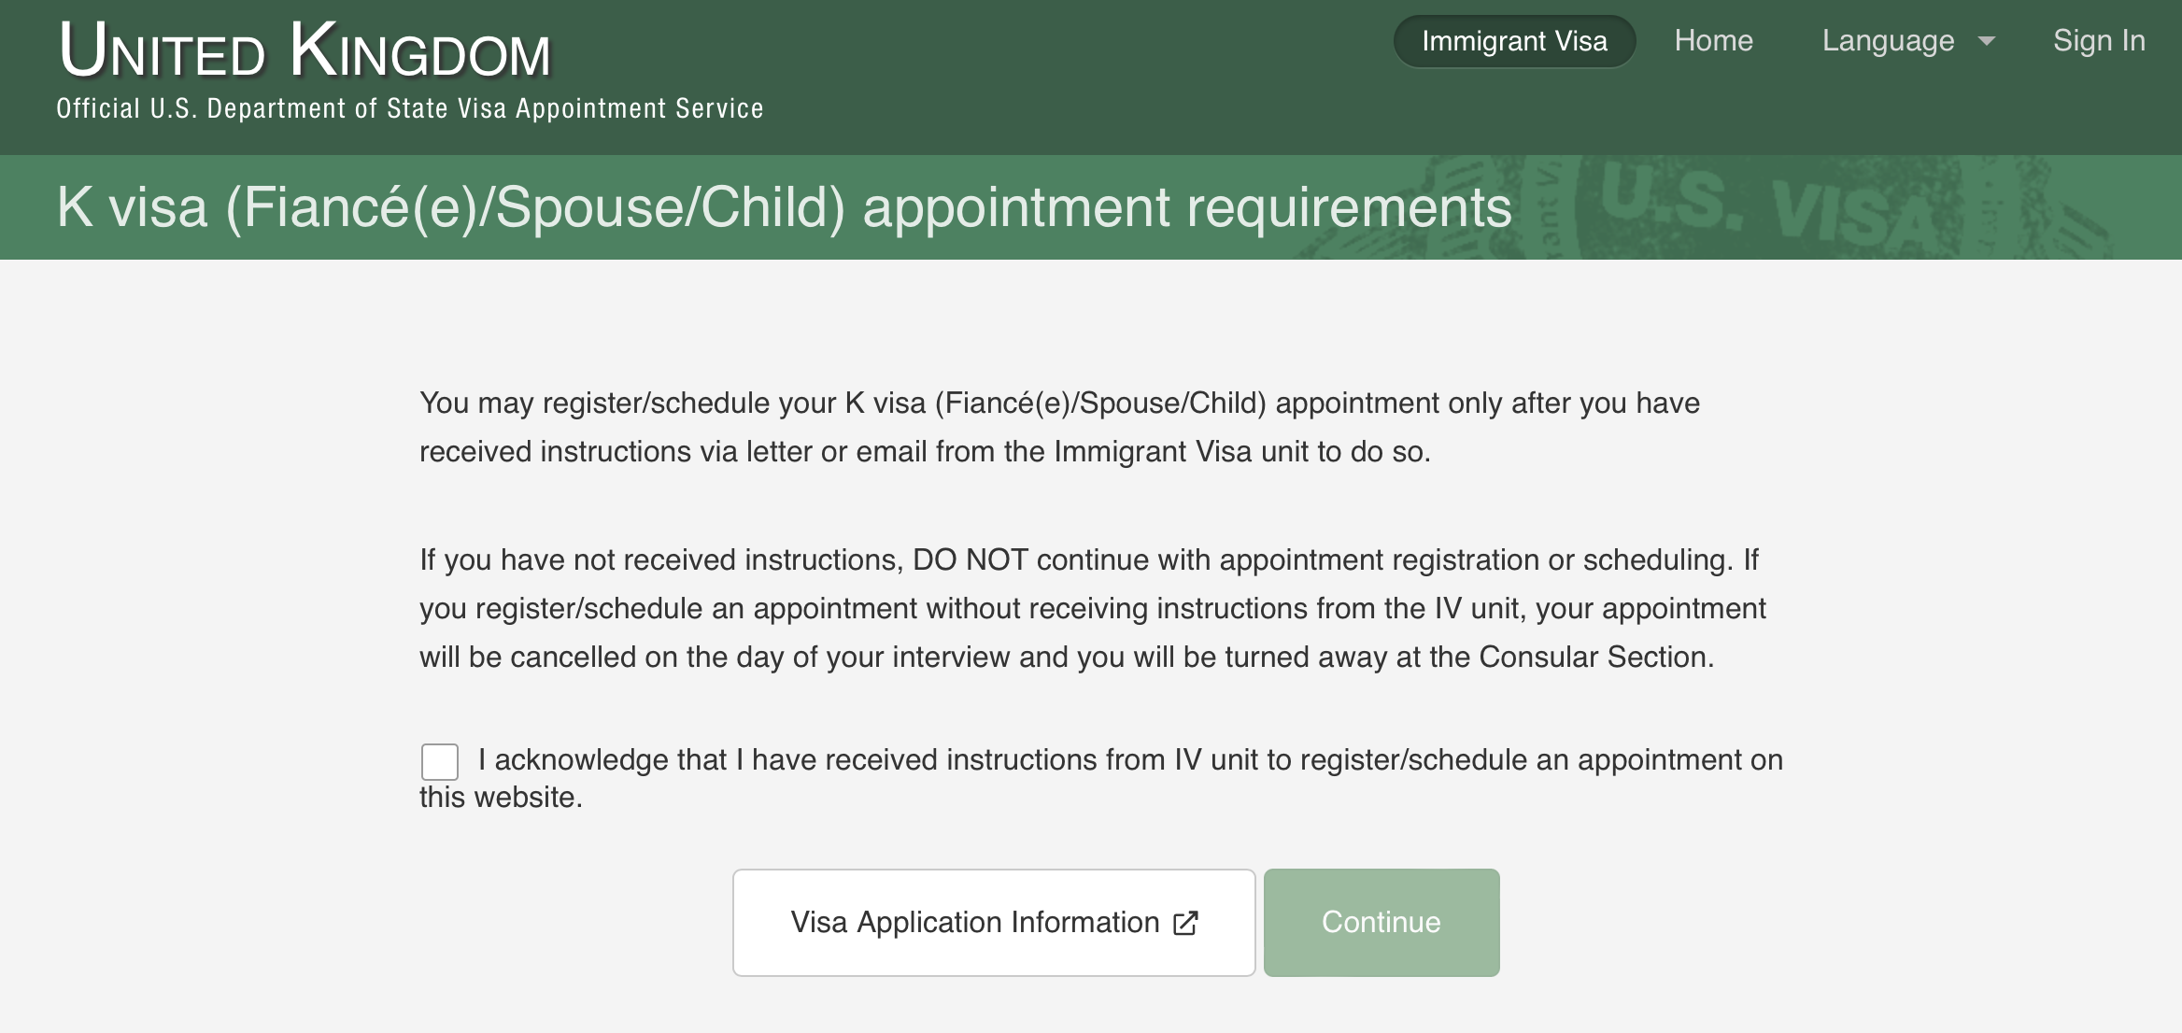2182x1033 pixels.
Task: Click the Official U.S. Department of State subtitle
Action: point(410,108)
